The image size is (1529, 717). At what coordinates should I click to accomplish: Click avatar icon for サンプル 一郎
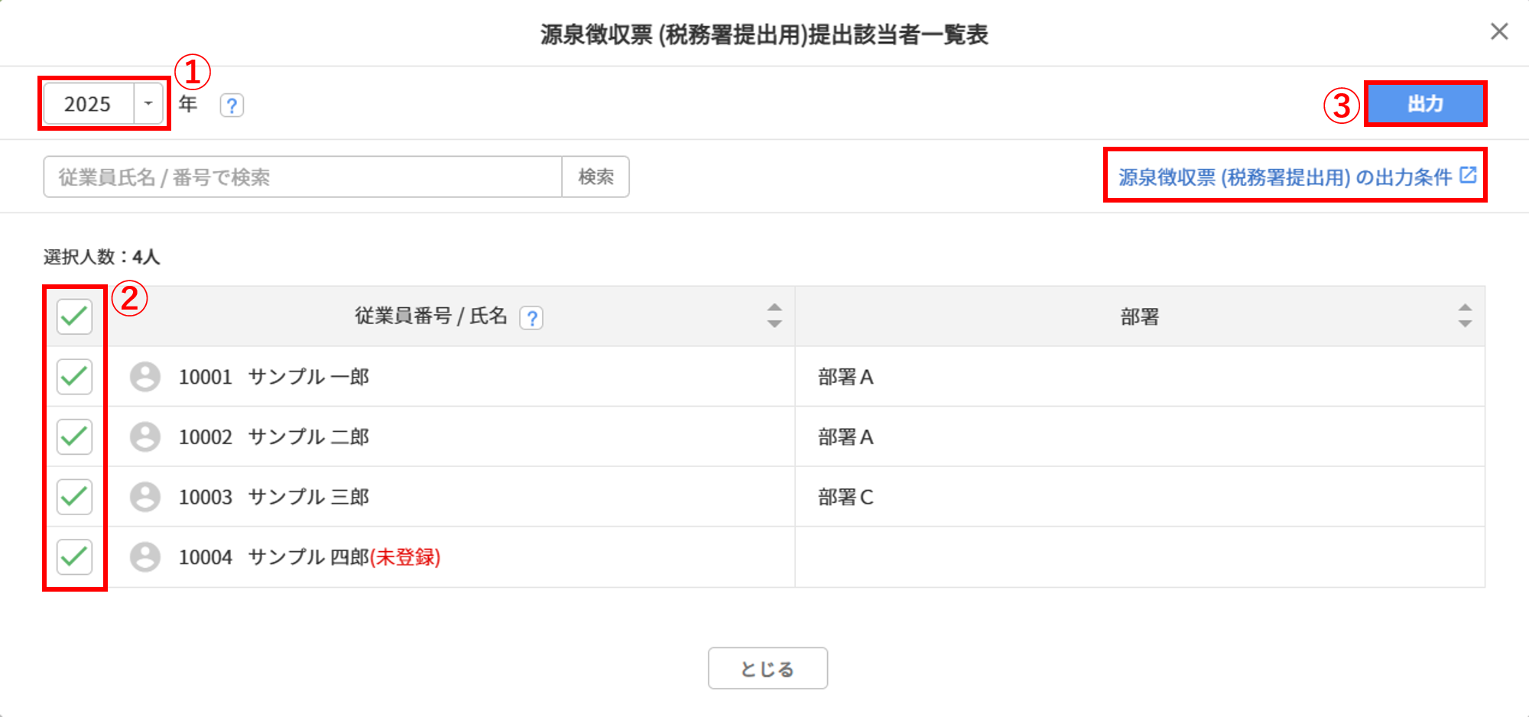click(x=145, y=377)
